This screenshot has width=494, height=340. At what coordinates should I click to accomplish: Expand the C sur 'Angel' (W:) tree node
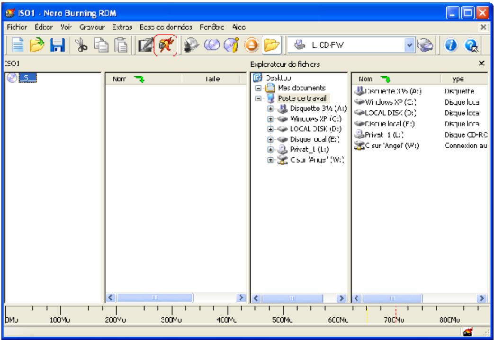pos(270,160)
